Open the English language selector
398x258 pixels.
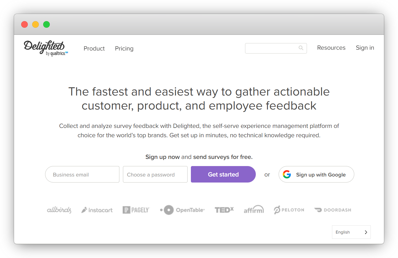pos(351,232)
